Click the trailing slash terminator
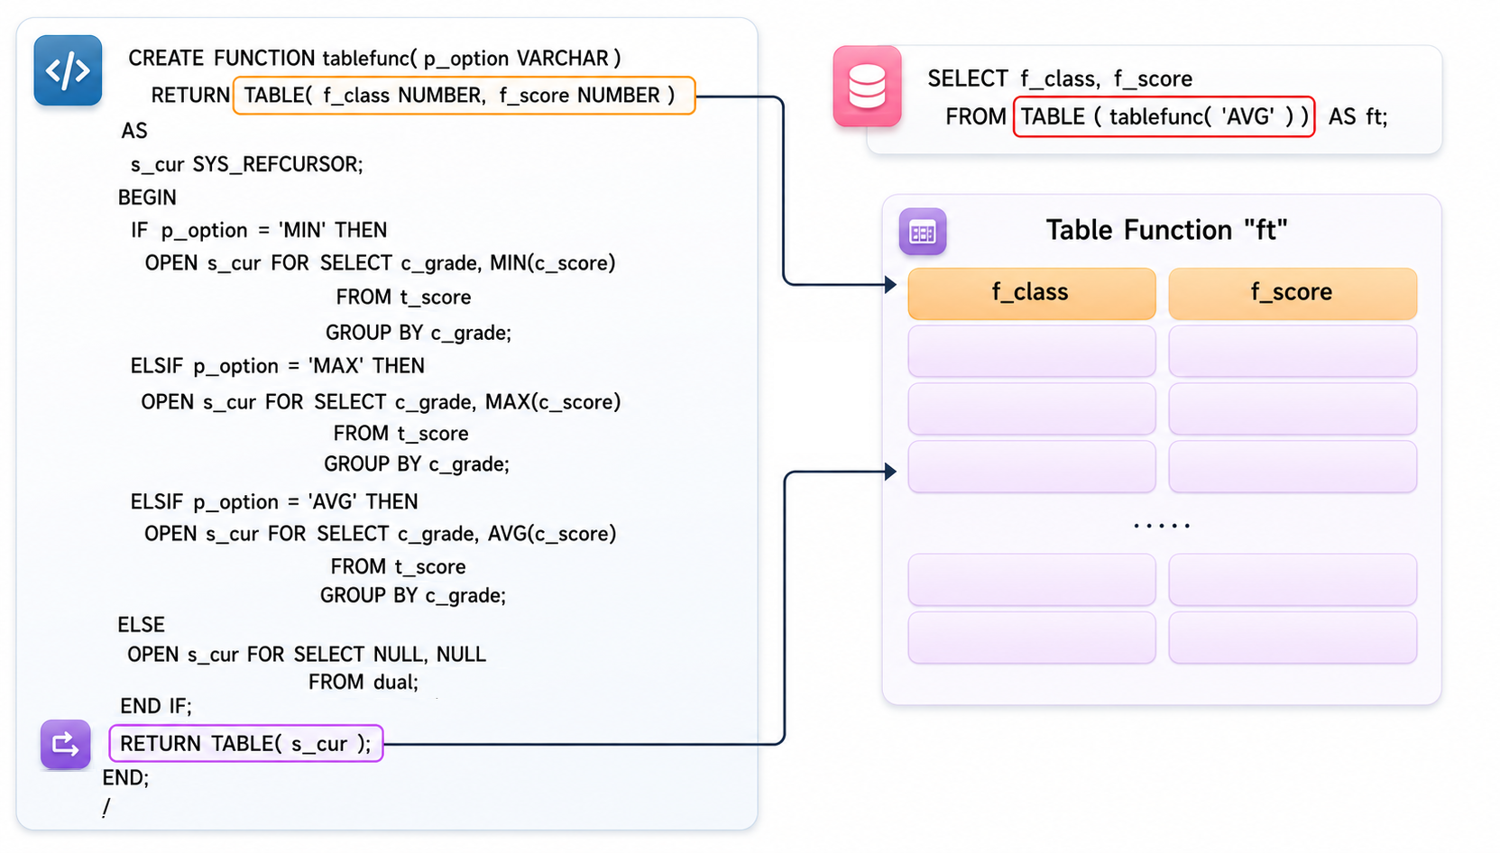The image size is (1500, 853). pos(106,808)
